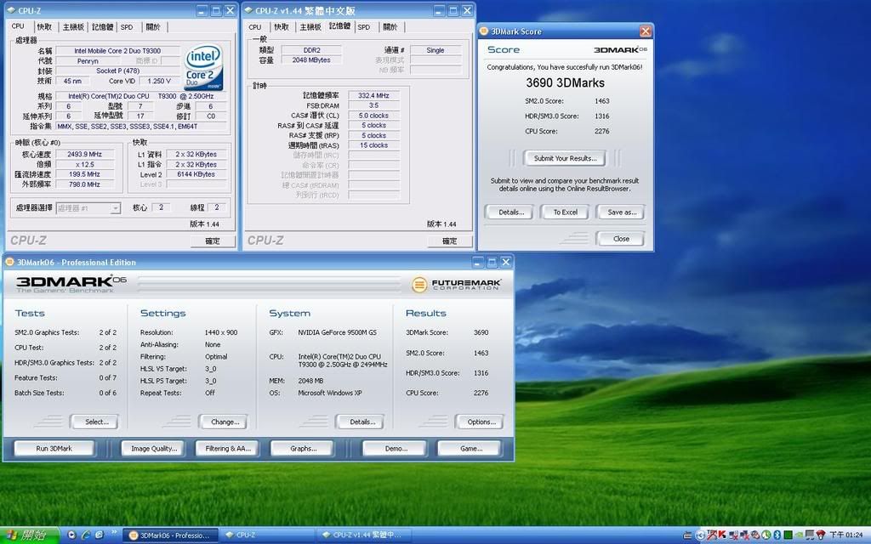Click the Windows Start button

[30, 535]
